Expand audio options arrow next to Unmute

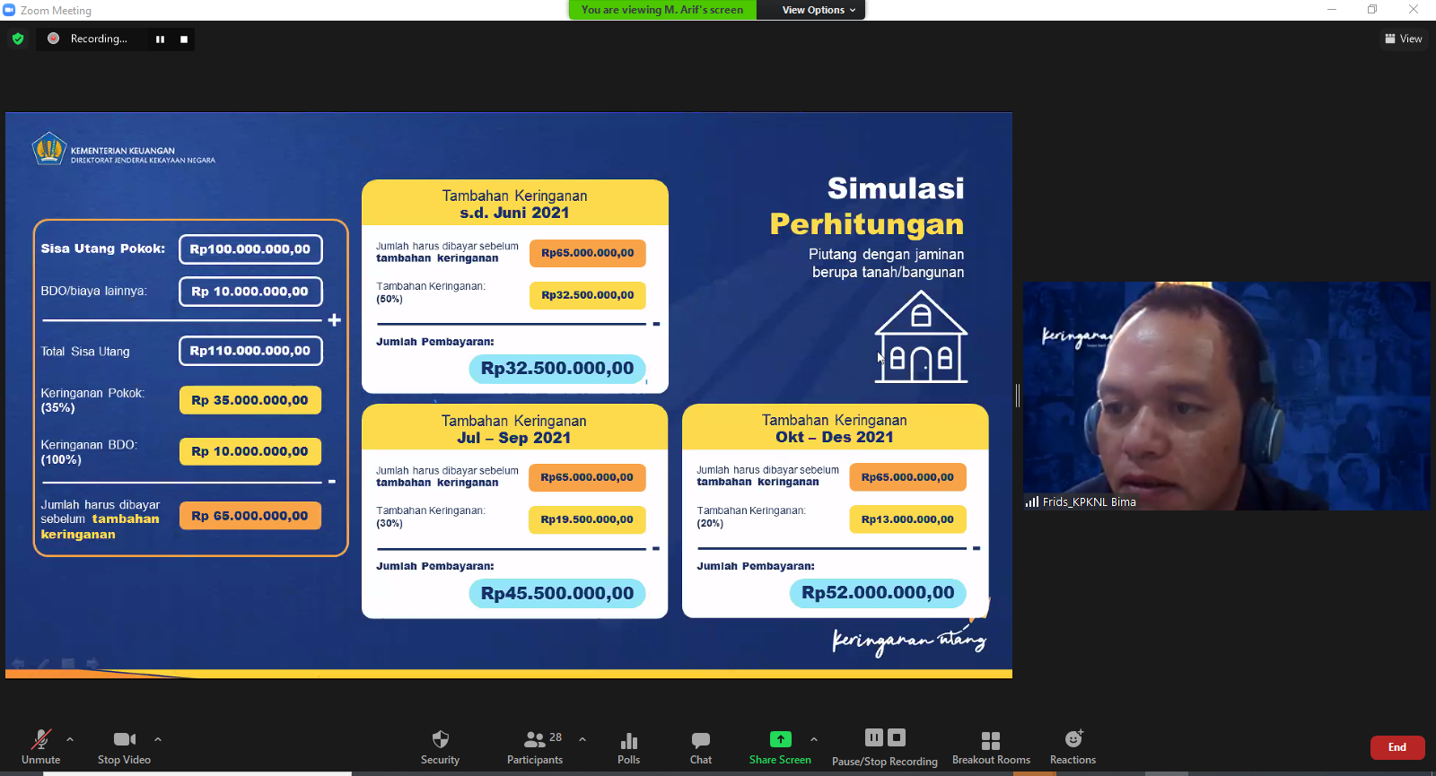pos(70,739)
